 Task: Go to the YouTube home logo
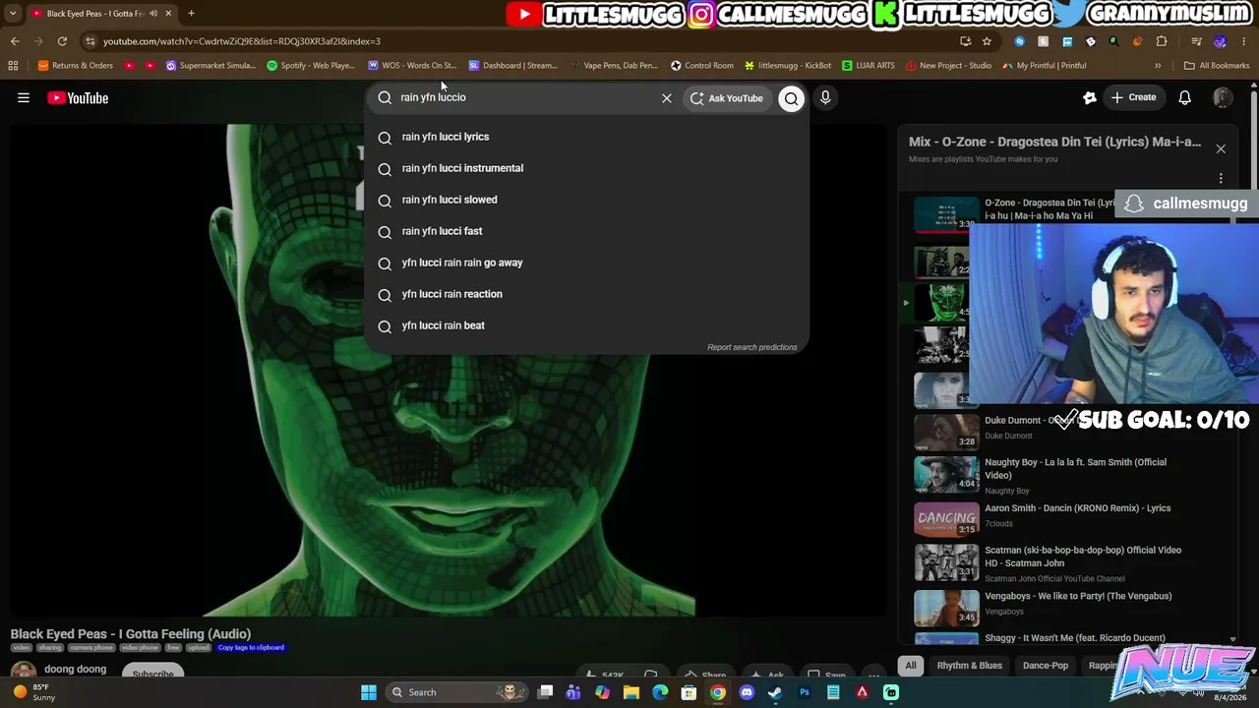[78, 97]
